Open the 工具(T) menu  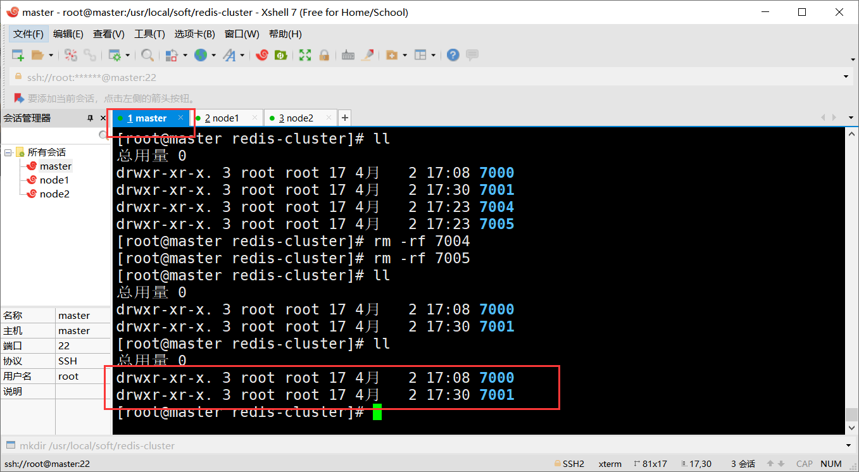tap(149, 34)
